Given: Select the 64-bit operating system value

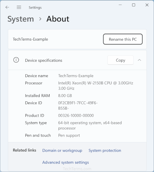Looking at the screenshot, I should 90,126.
